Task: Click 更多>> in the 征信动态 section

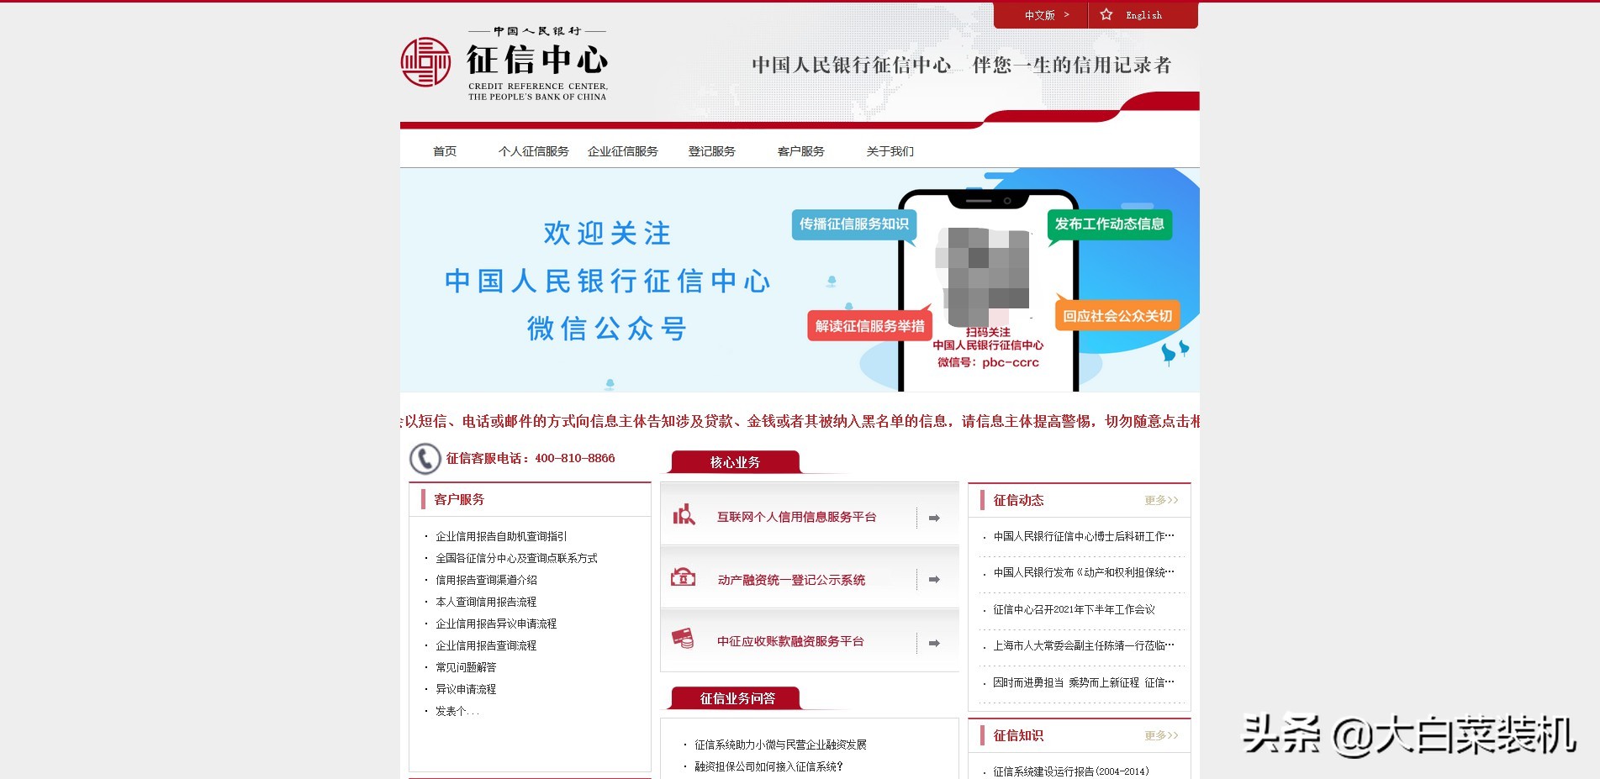Action: (1161, 500)
